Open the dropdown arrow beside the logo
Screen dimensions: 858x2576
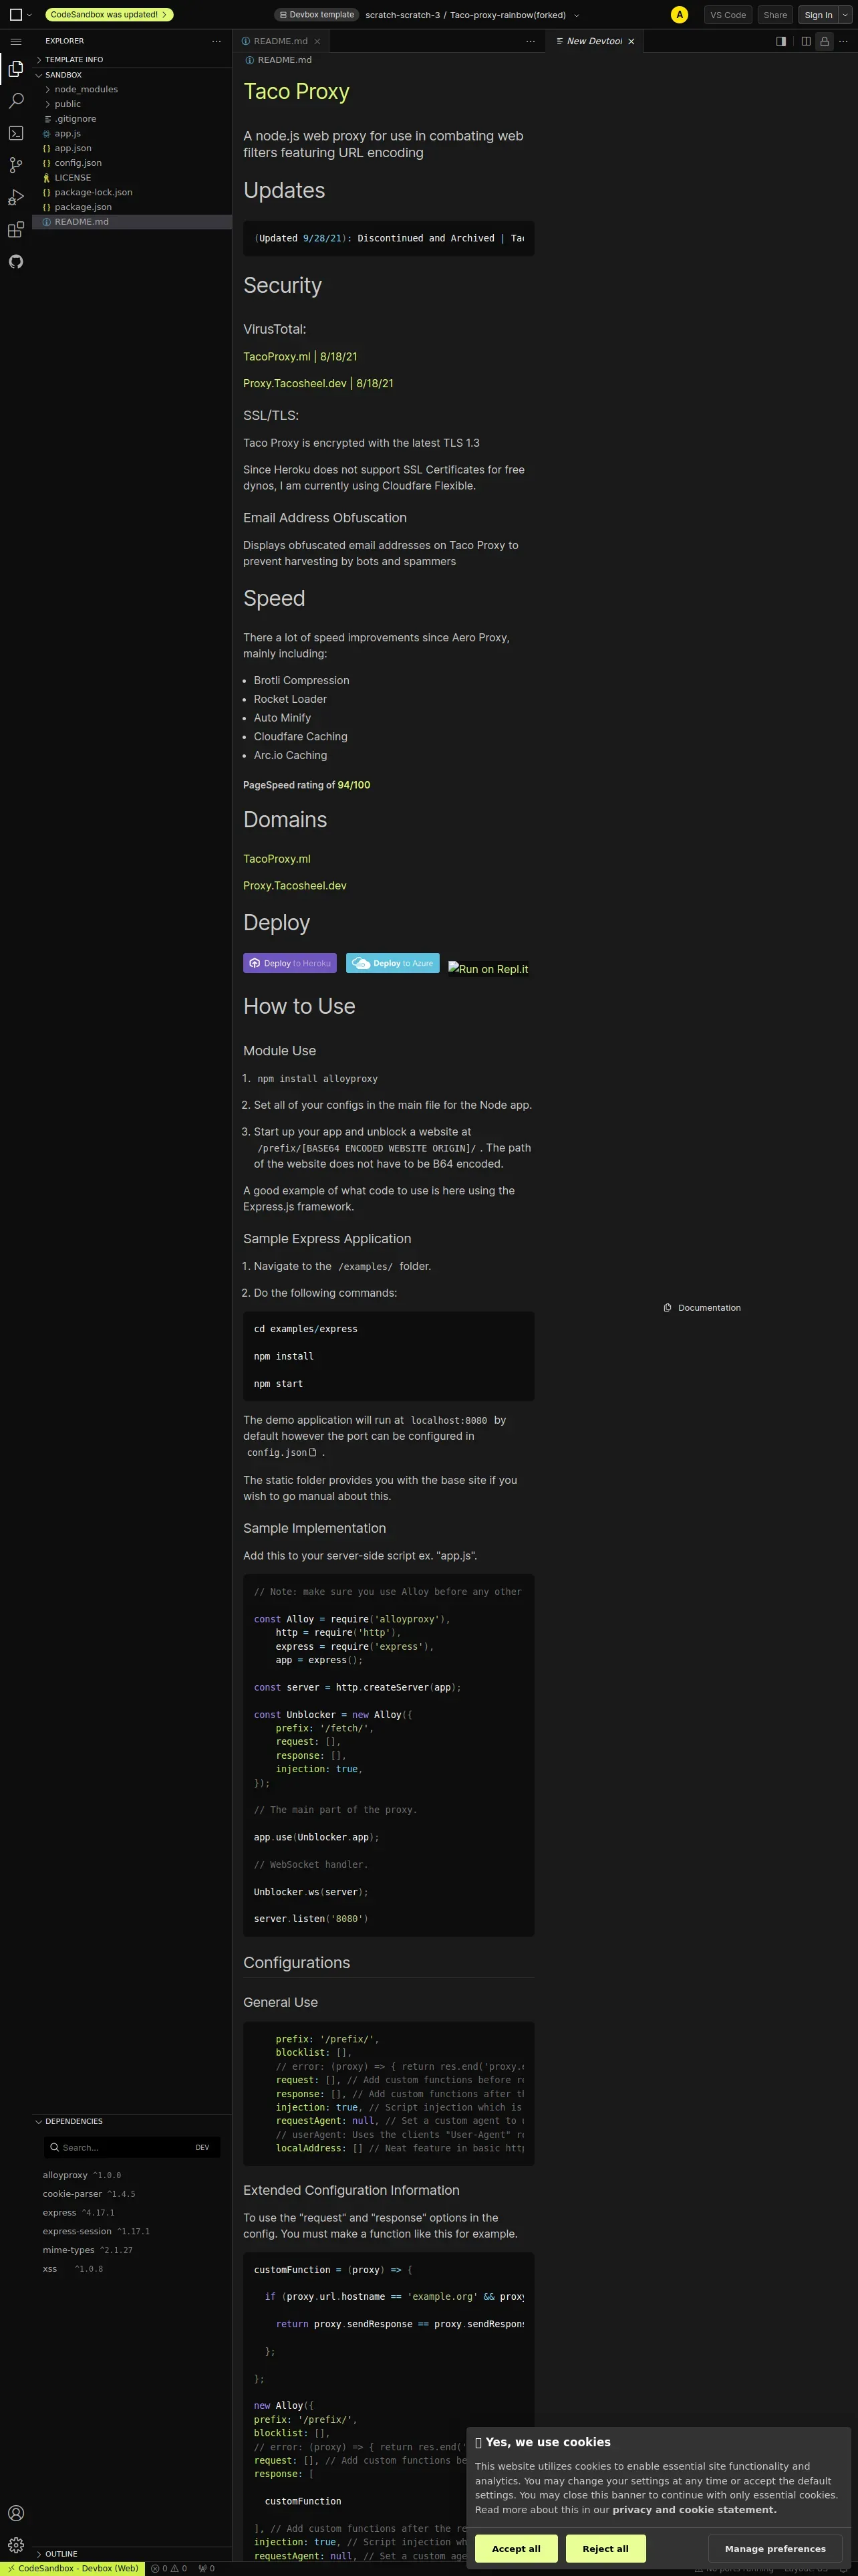pos(29,15)
